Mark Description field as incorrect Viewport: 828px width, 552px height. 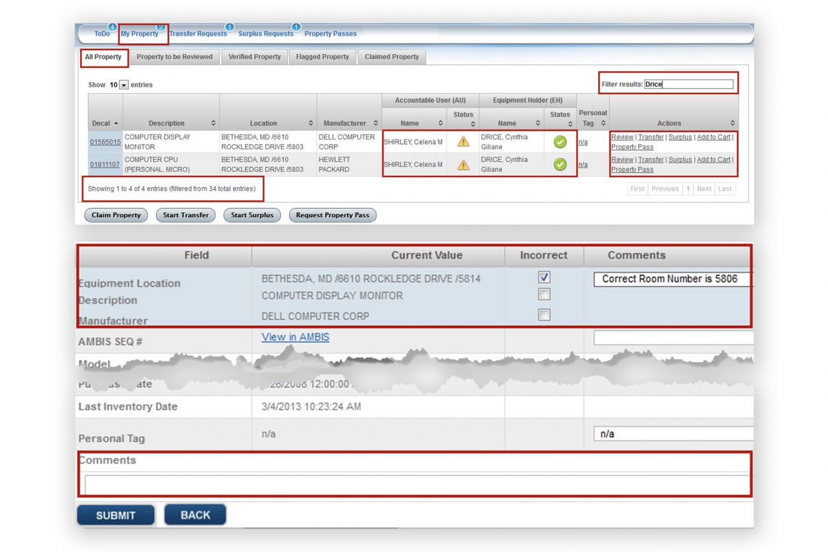coord(544,295)
